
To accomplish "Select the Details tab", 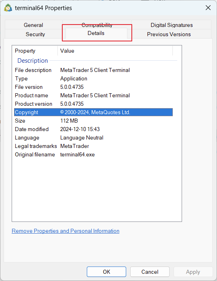I will [96, 33].
